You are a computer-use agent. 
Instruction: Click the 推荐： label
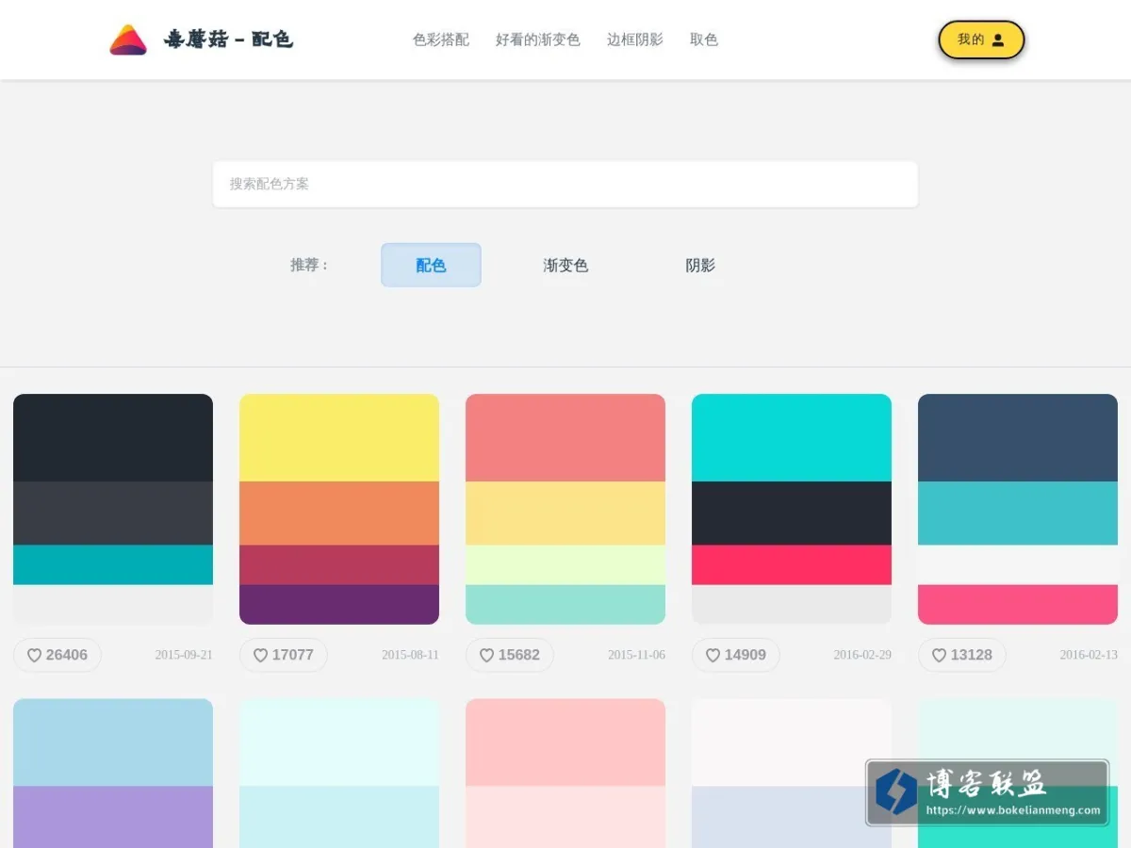[x=310, y=265]
